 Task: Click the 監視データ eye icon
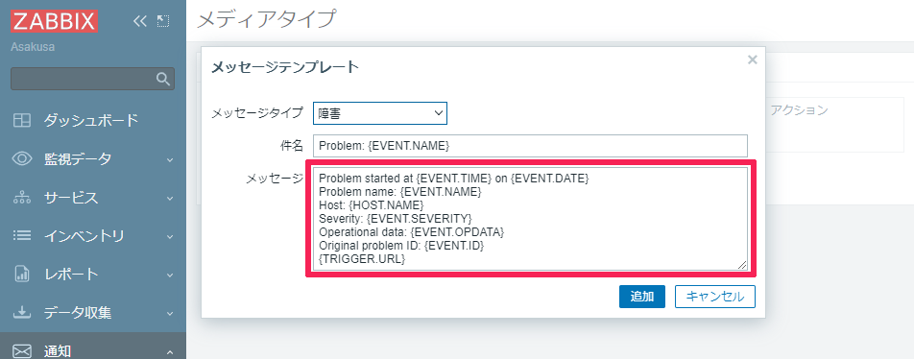click(22, 158)
